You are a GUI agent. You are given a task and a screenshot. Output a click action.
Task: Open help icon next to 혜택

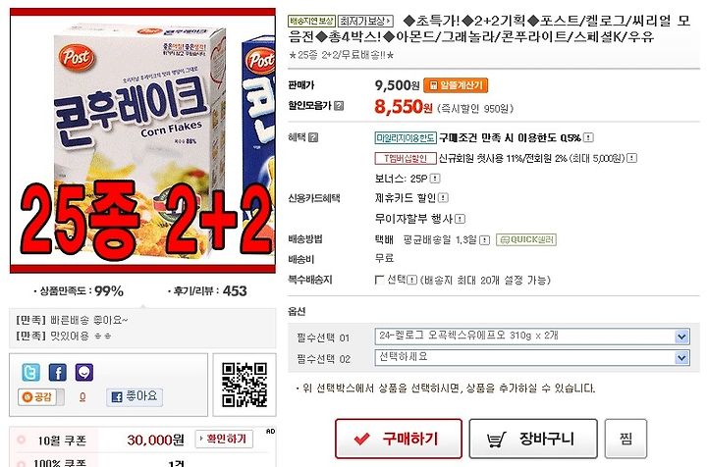[313, 137]
